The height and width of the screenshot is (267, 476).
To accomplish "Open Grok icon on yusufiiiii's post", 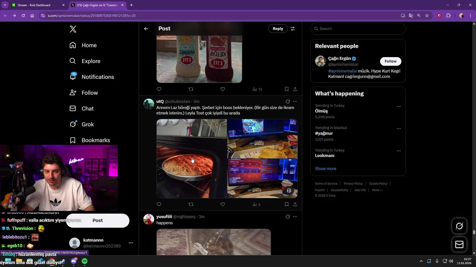I will tap(287, 217).
